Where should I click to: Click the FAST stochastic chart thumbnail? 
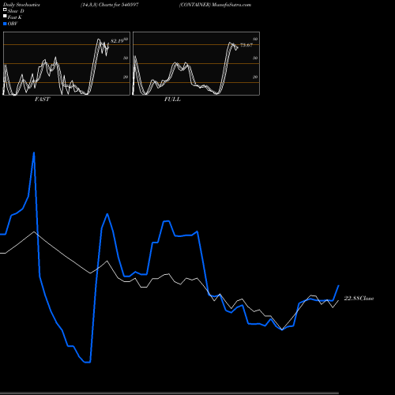[x=66, y=63]
